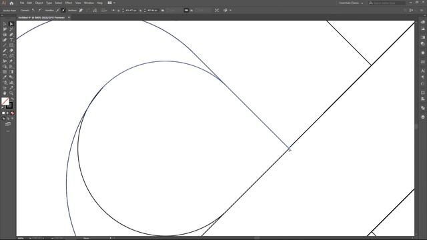Click the Fill color swatch

pyautogui.click(x=5, y=101)
